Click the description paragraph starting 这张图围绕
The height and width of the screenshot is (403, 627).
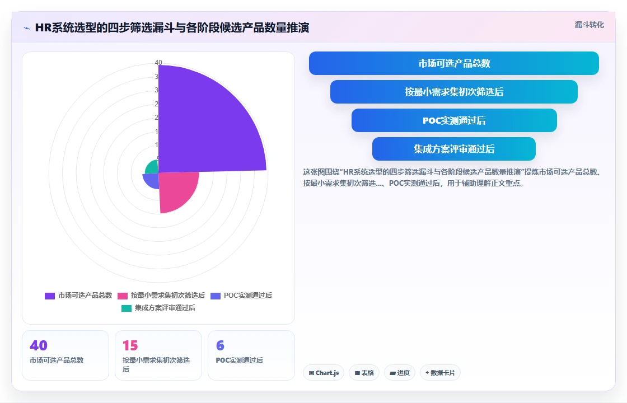coord(453,177)
